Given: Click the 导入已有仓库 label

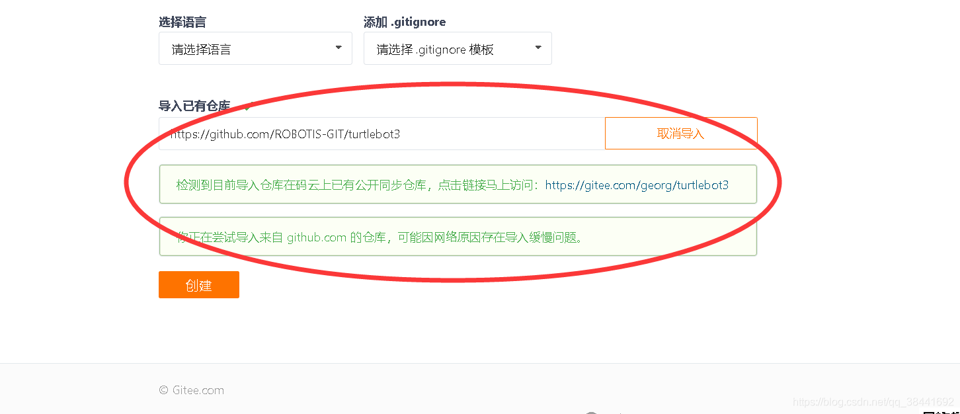Looking at the screenshot, I should (194, 106).
